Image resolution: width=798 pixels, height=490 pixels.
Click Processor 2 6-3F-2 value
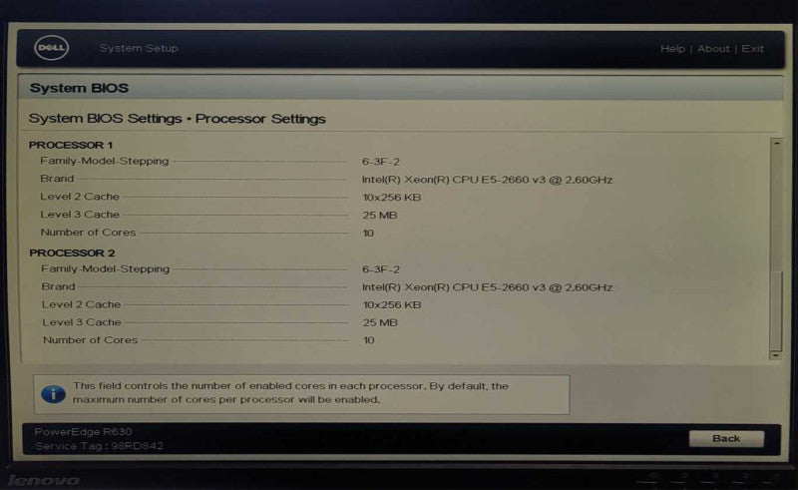381,268
